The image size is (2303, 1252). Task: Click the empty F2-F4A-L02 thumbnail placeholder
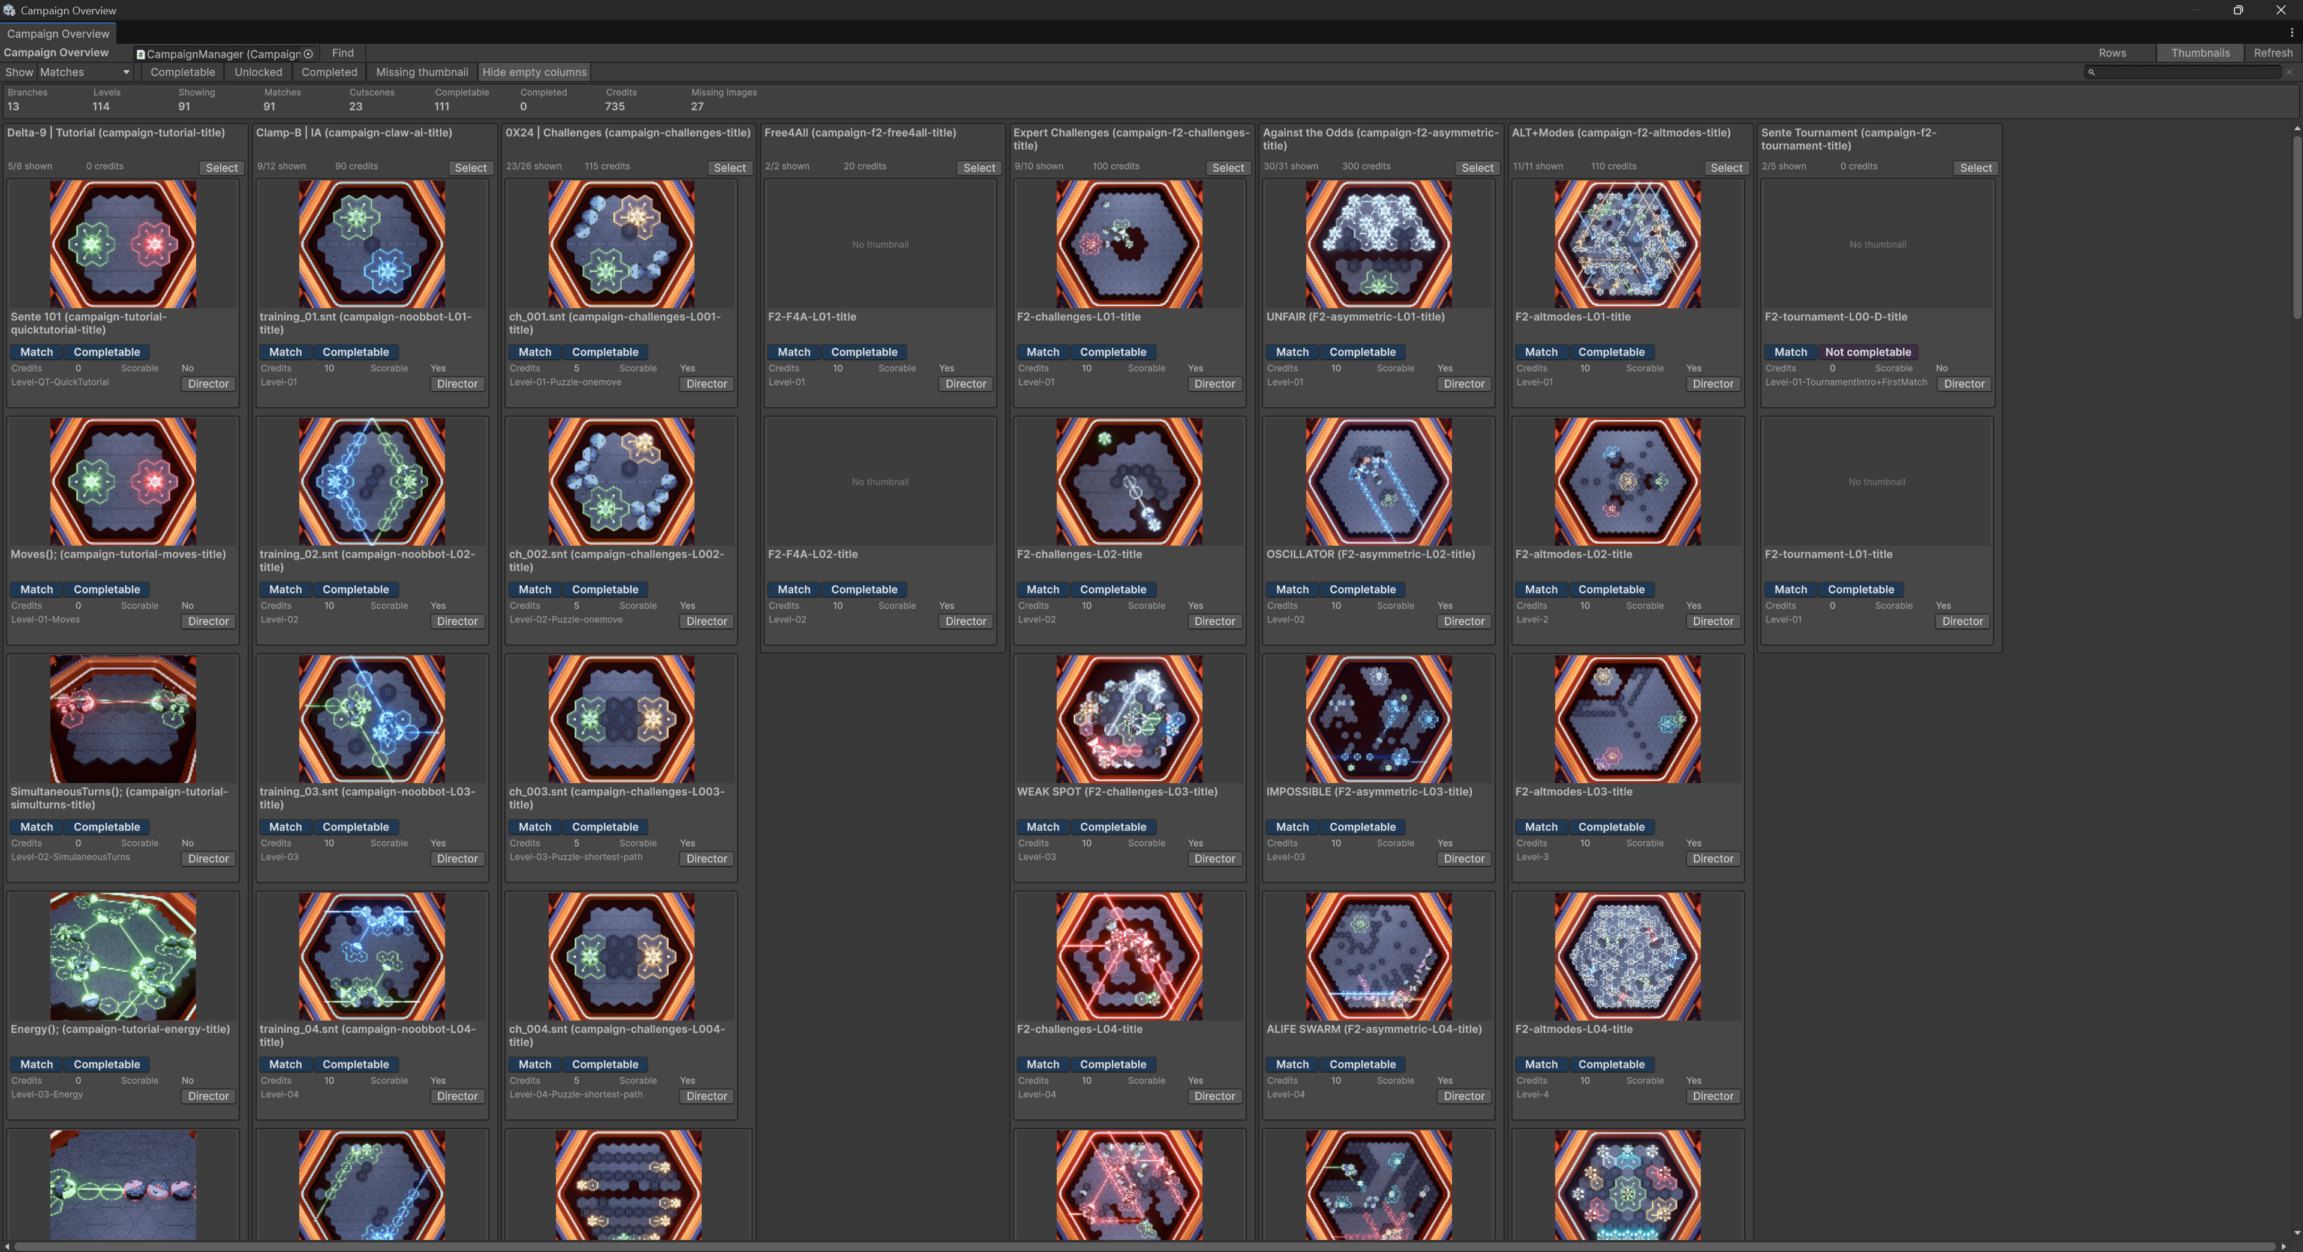(880, 481)
